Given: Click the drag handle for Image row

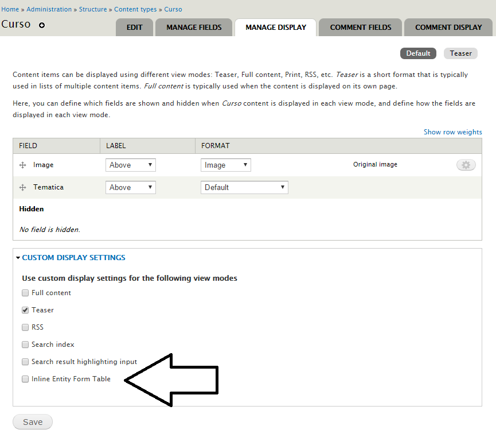Looking at the screenshot, I should coord(23,165).
